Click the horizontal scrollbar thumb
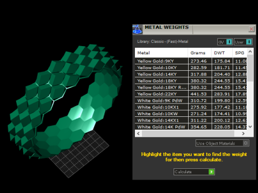Image resolution: width=258 pixels, height=193 pixels. (x=188, y=133)
